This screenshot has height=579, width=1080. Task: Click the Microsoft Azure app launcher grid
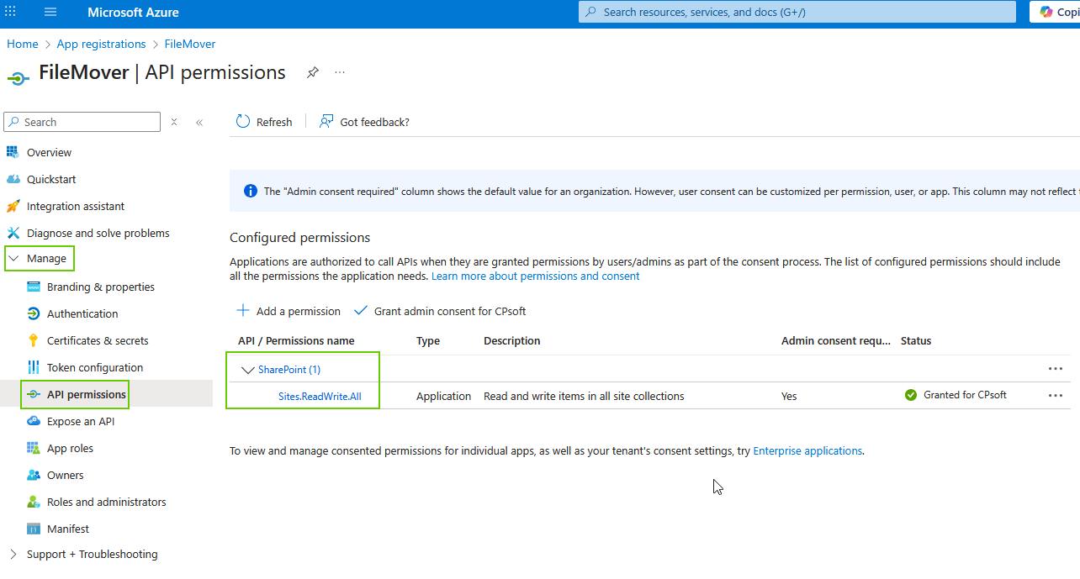pyautogui.click(x=11, y=12)
